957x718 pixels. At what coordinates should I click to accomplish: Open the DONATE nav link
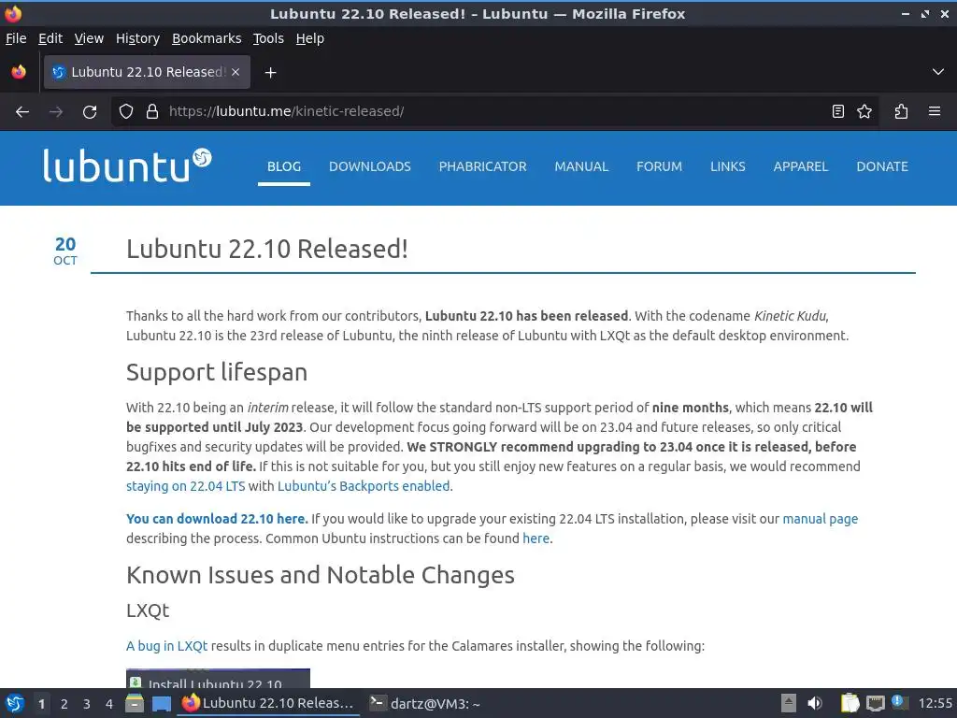pos(882,166)
